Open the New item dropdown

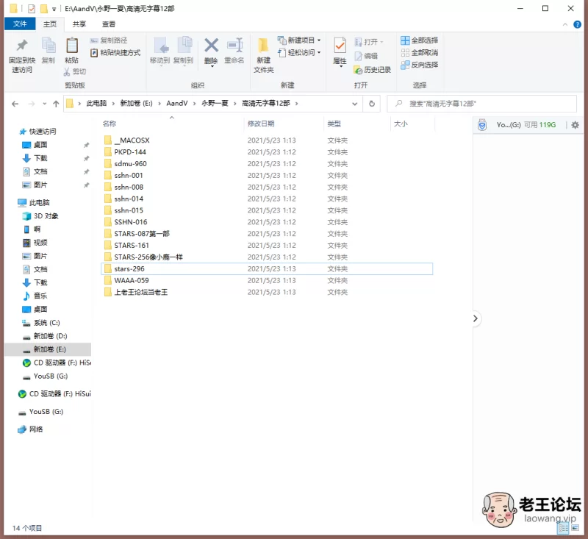299,40
